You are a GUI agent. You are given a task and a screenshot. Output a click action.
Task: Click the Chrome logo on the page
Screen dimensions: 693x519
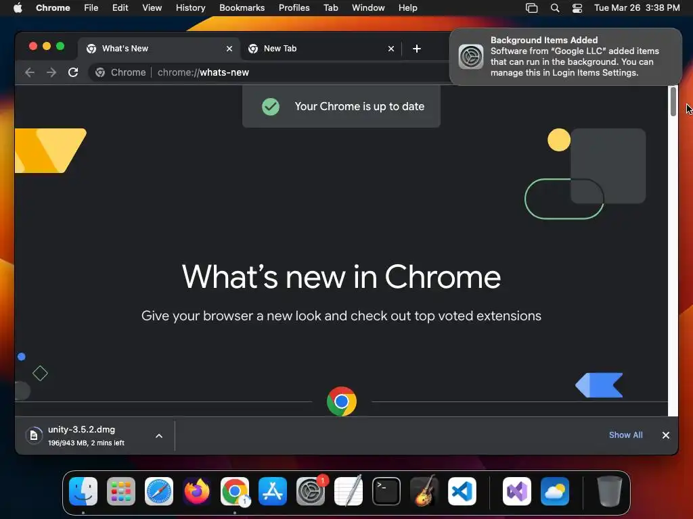(x=342, y=401)
